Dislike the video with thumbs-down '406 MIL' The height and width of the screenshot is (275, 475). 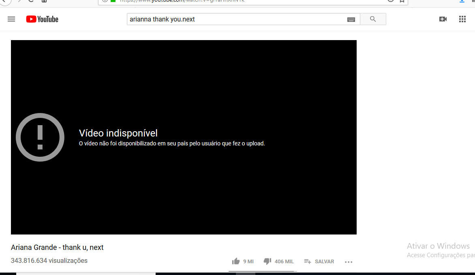279,261
